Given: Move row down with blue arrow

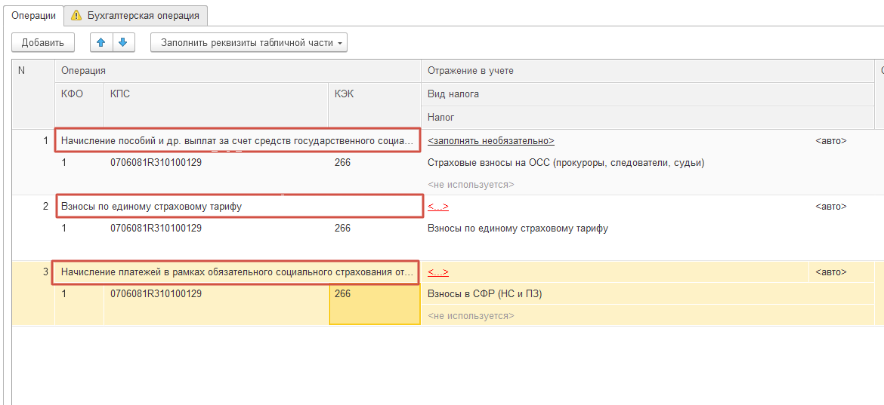Looking at the screenshot, I should [x=123, y=43].
